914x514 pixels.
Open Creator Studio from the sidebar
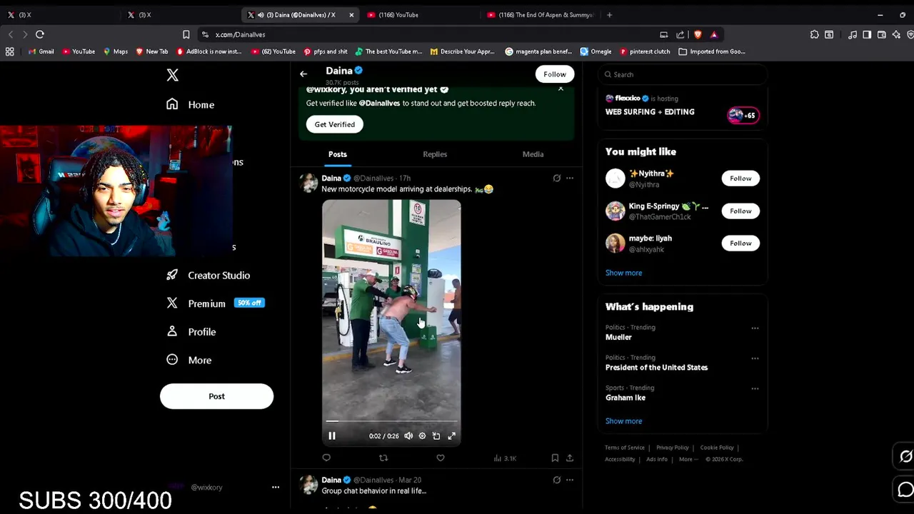pos(208,275)
